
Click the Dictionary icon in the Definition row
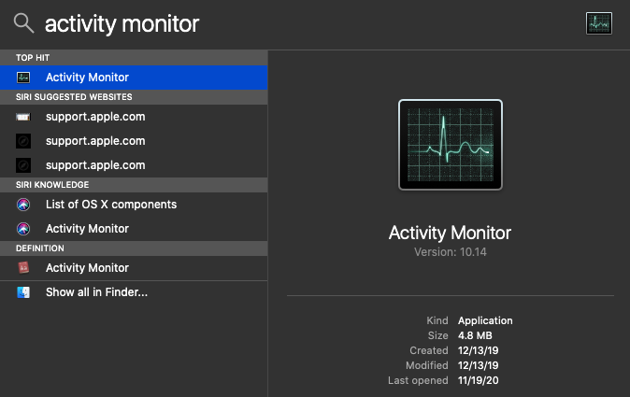click(x=23, y=267)
